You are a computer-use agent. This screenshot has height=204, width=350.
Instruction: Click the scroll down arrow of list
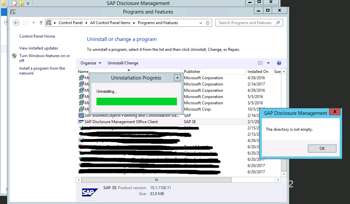tap(284, 174)
